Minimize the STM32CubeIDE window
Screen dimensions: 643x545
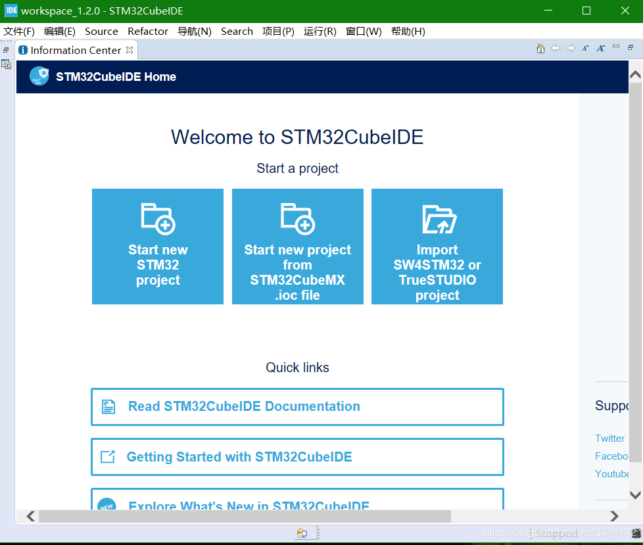click(548, 11)
